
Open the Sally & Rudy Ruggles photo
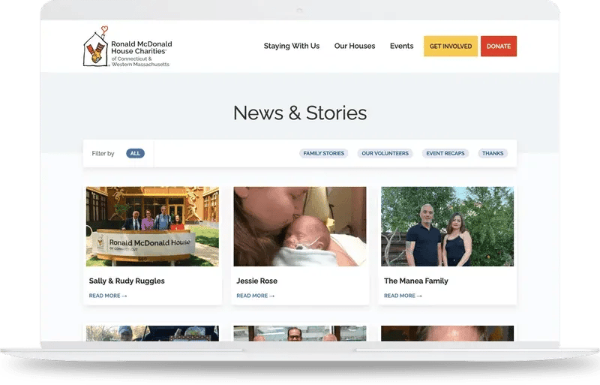tap(153, 227)
